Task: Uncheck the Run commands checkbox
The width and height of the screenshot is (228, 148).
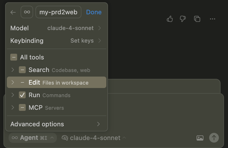Action: tap(22, 95)
